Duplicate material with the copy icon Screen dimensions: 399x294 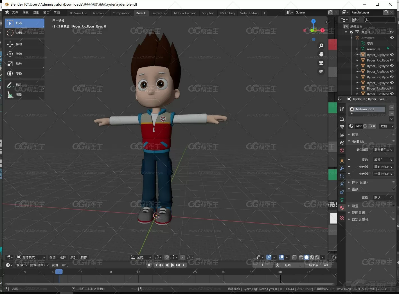pyautogui.click(x=370, y=126)
